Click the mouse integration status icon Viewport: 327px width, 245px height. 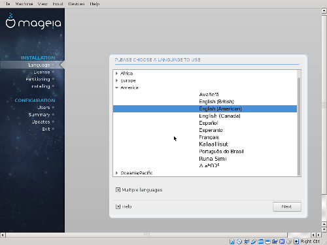289,242
